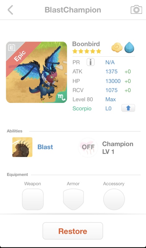Tap the blue water drop icon
This screenshot has height=248, width=146.
coord(129,48)
